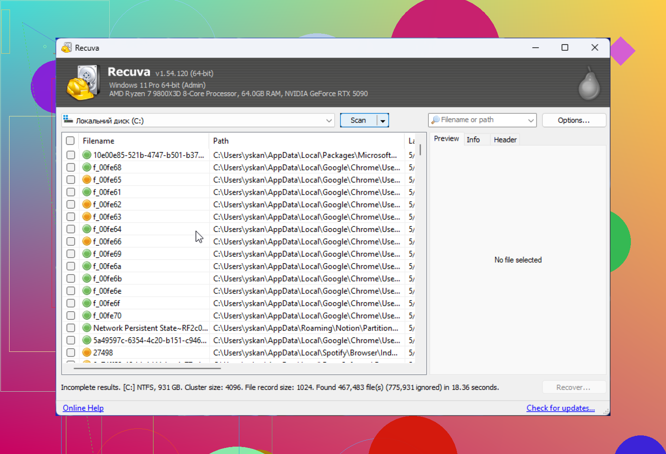Image resolution: width=666 pixels, height=454 pixels.
Task: Click the status dot of 10e00e85-521b file
Action: (87, 155)
